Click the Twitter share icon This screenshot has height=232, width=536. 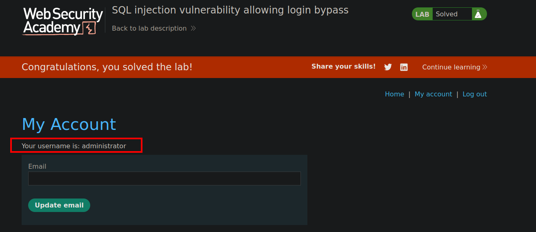[x=388, y=67]
